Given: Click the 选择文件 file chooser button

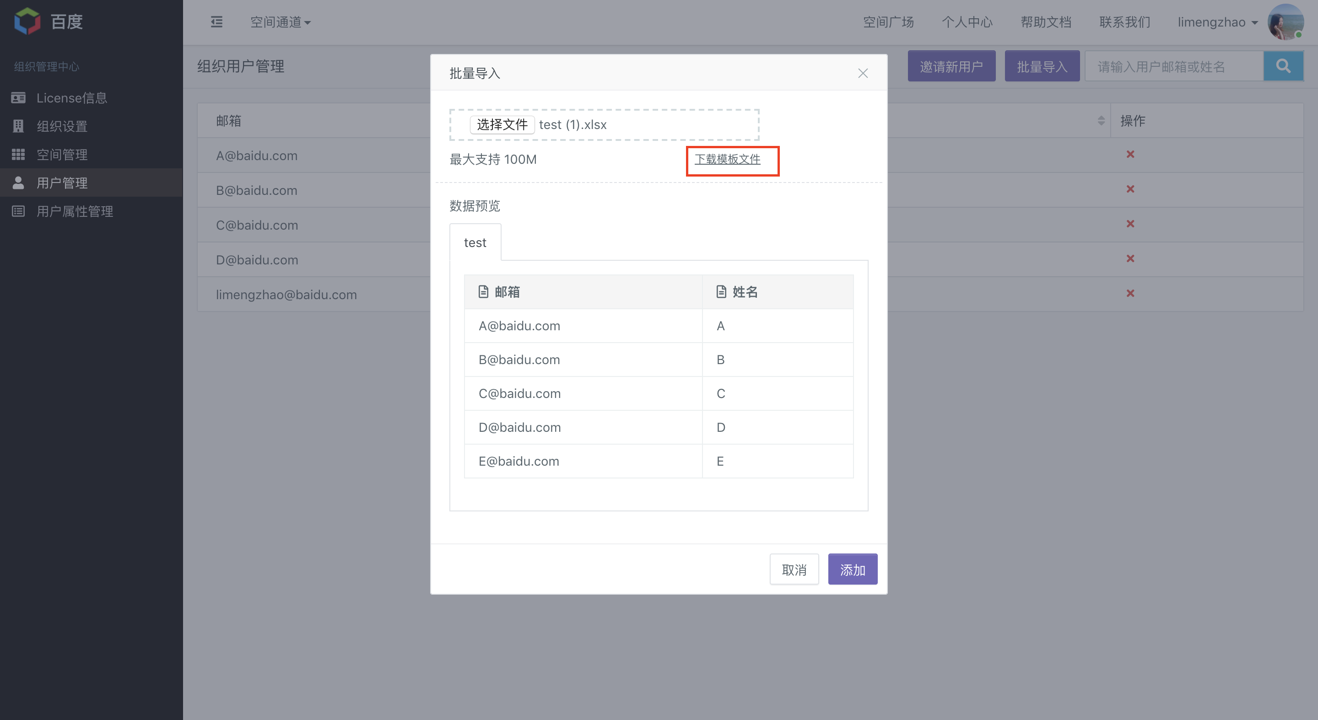Looking at the screenshot, I should tap(502, 124).
